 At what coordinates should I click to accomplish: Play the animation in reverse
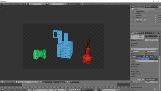tap(73, 90)
